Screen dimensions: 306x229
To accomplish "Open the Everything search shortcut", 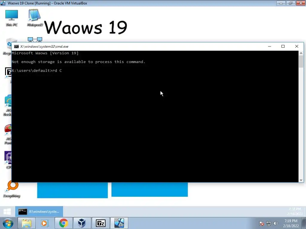I will 12,189.
